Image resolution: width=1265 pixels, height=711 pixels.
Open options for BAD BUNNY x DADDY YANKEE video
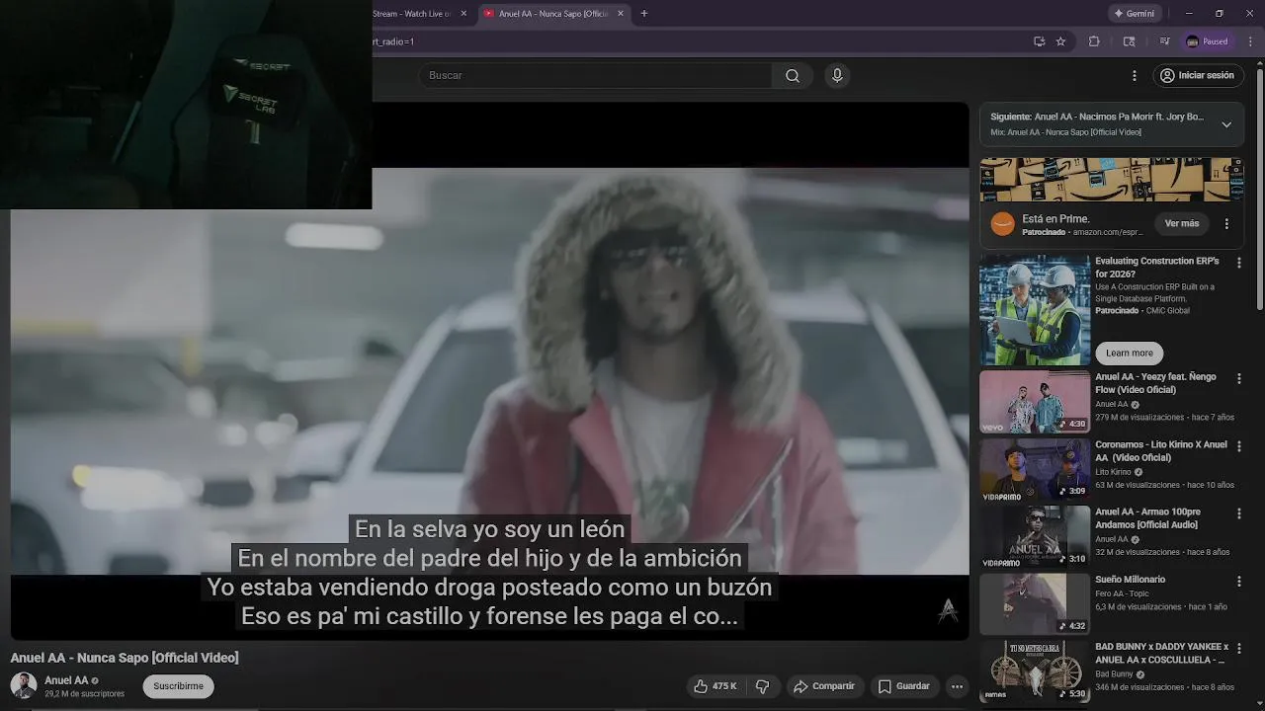point(1239,649)
